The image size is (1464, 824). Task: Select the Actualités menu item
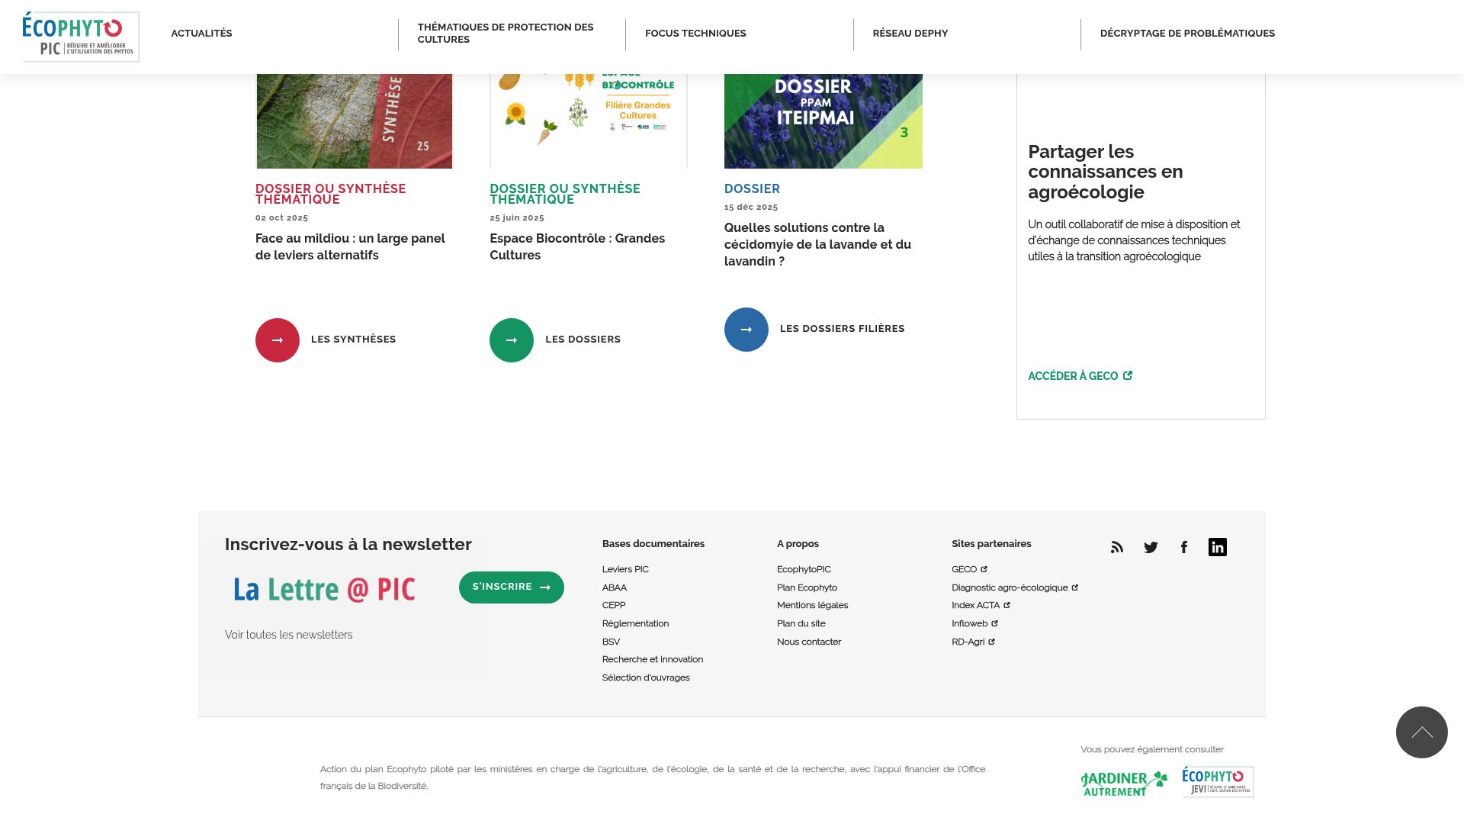pyautogui.click(x=201, y=33)
